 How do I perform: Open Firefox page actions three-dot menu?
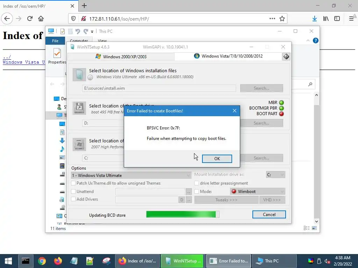click(272, 19)
